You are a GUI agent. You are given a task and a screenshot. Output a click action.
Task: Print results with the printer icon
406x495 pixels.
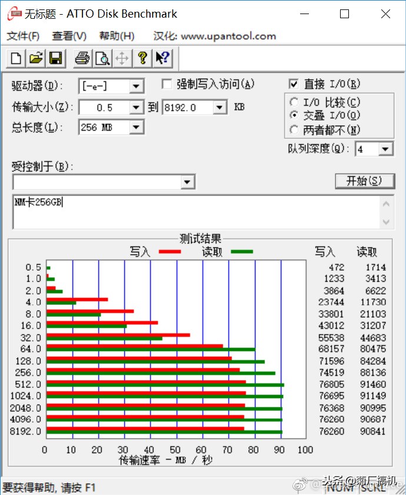(83, 58)
